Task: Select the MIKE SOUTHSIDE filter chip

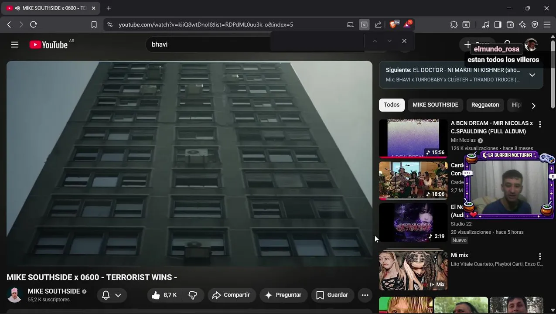Action: (435, 105)
